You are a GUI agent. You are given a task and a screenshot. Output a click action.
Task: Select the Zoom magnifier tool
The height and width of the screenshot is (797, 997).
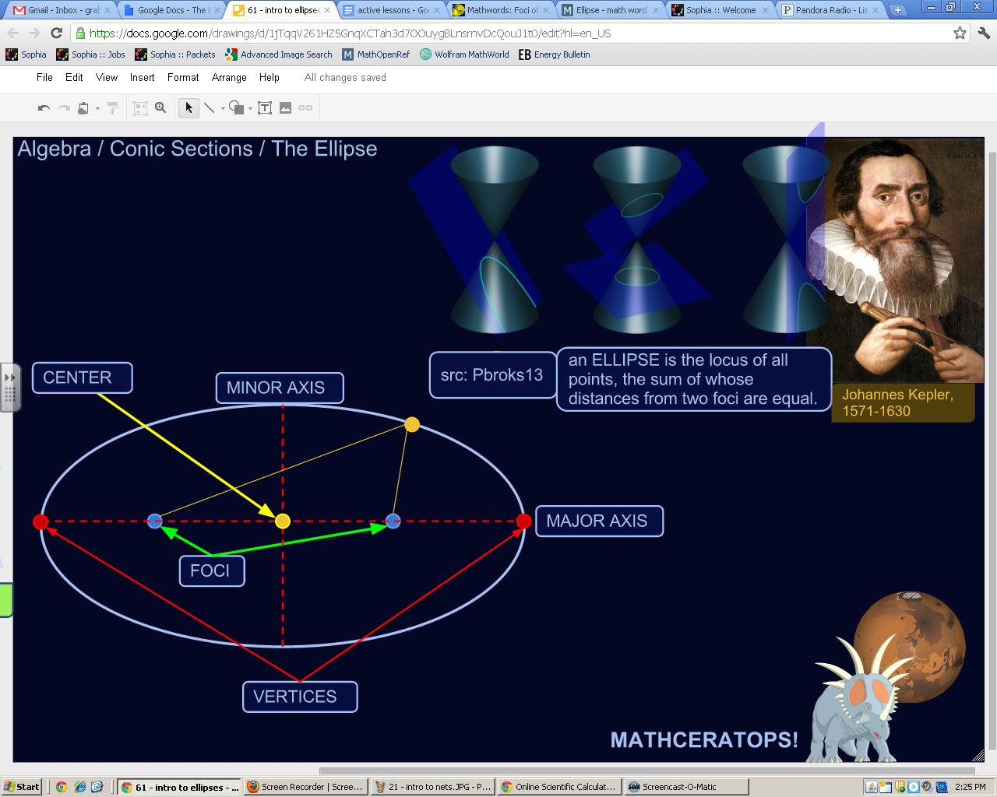pos(160,108)
